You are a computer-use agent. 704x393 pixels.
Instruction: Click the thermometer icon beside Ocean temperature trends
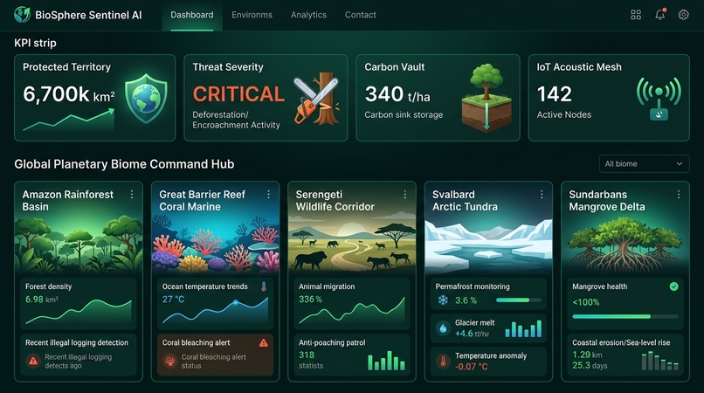pyautogui.click(x=264, y=286)
